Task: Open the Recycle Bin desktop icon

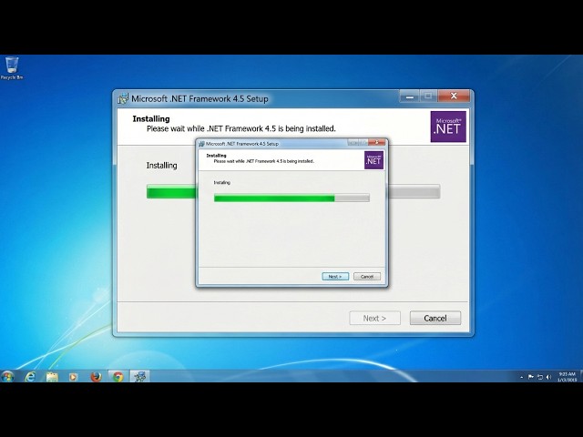Action: [12, 67]
